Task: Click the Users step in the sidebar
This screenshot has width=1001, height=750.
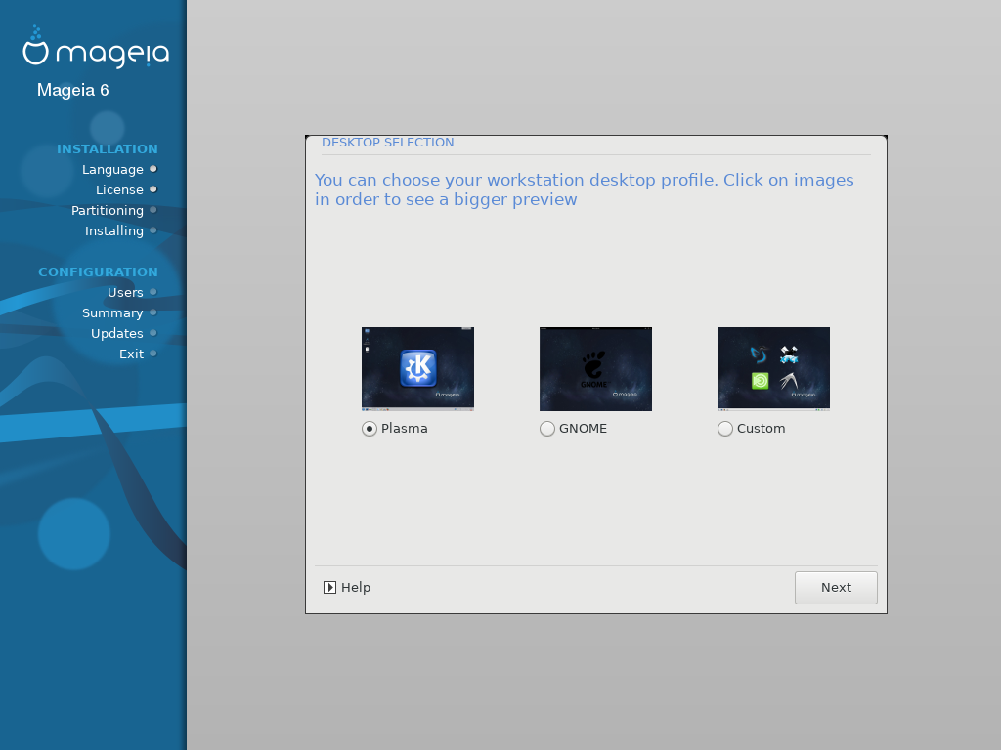Action: pyautogui.click(x=125, y=293)
